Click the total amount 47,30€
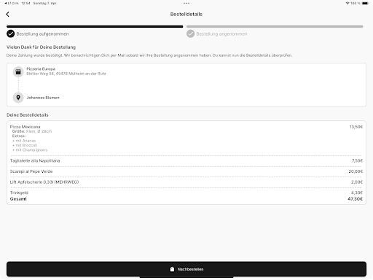Viewport: 373px width, 280px height. pos(356,199)
